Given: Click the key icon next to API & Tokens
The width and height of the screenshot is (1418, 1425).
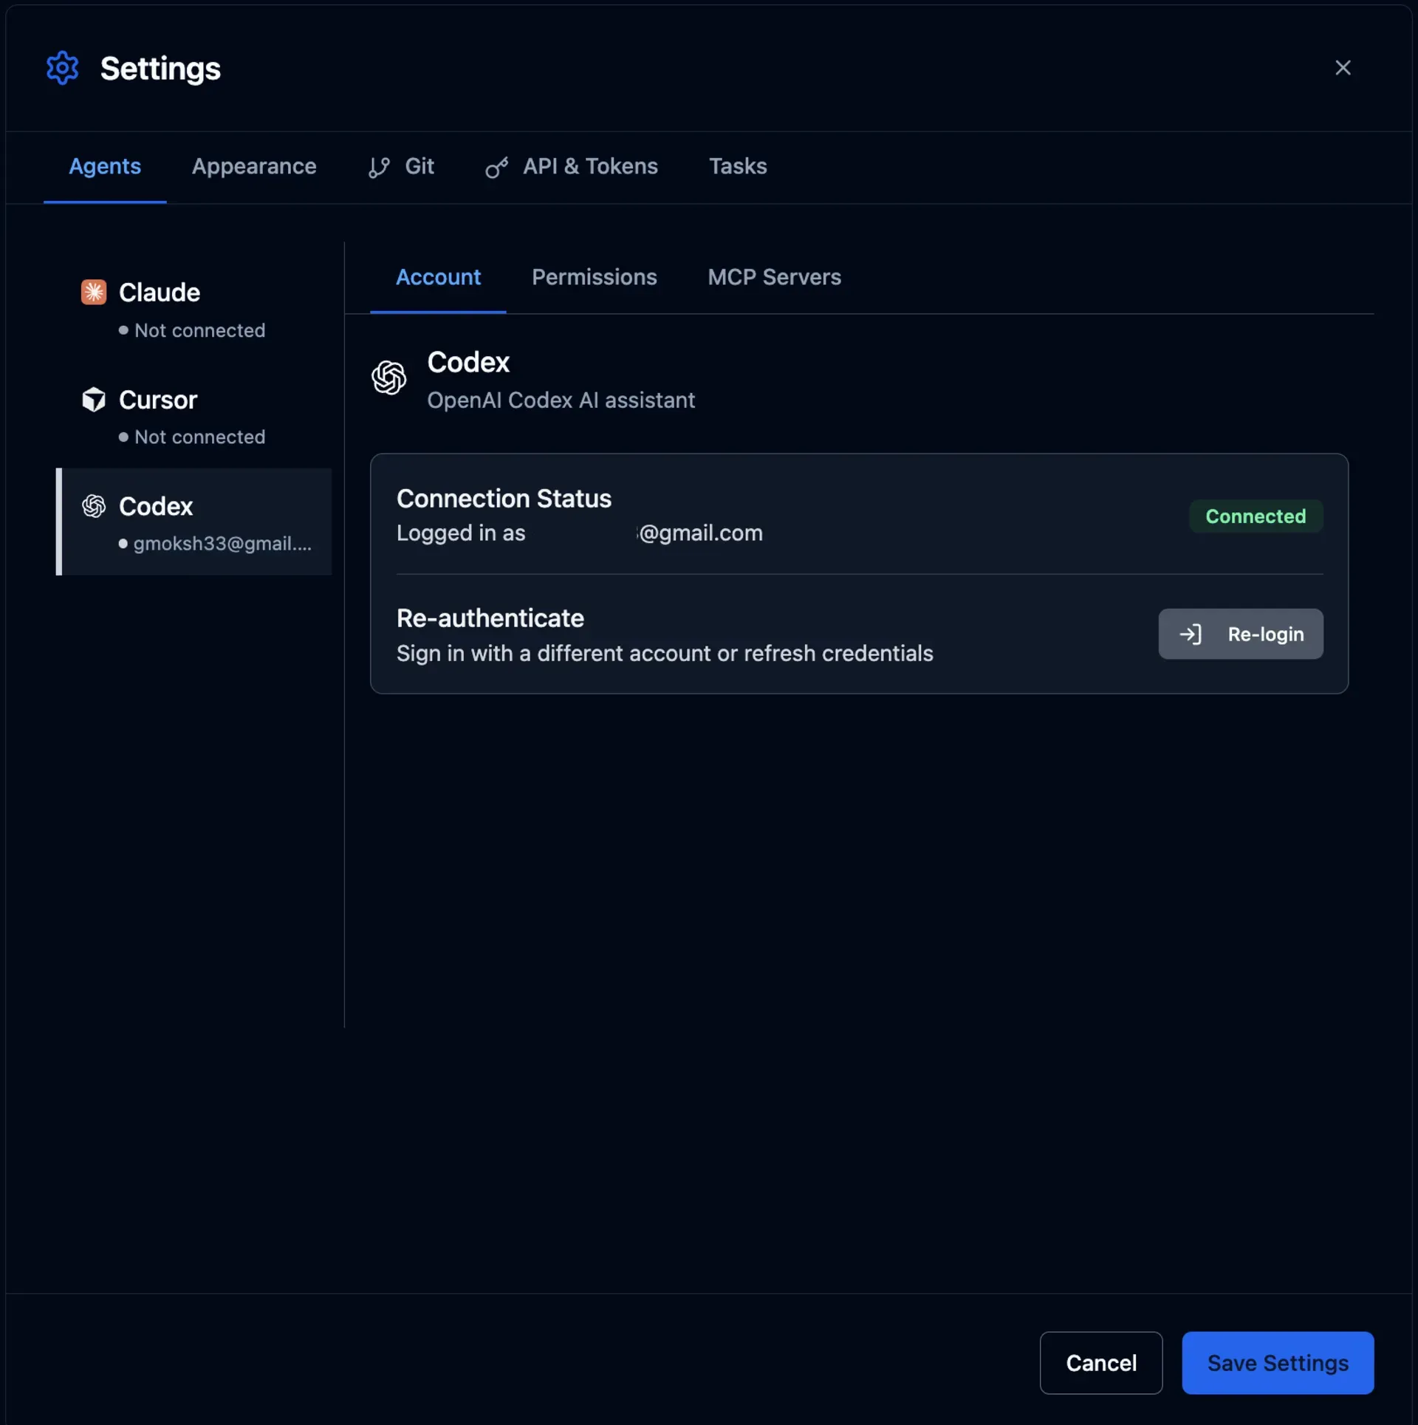Looking at the screenshot, I should click(496, 167).
